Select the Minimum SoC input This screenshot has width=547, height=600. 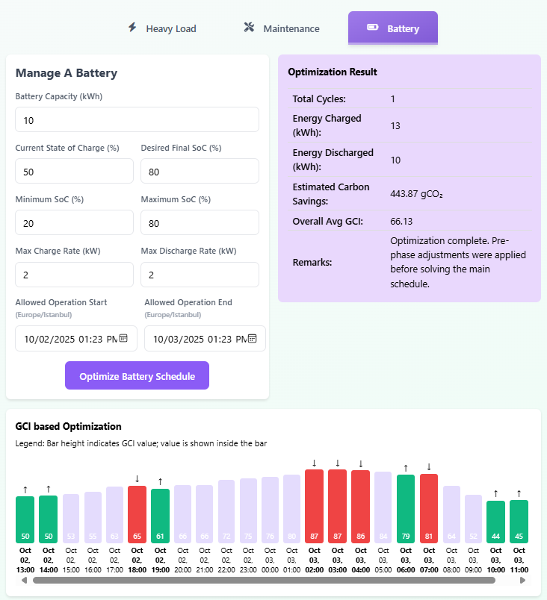74,223
